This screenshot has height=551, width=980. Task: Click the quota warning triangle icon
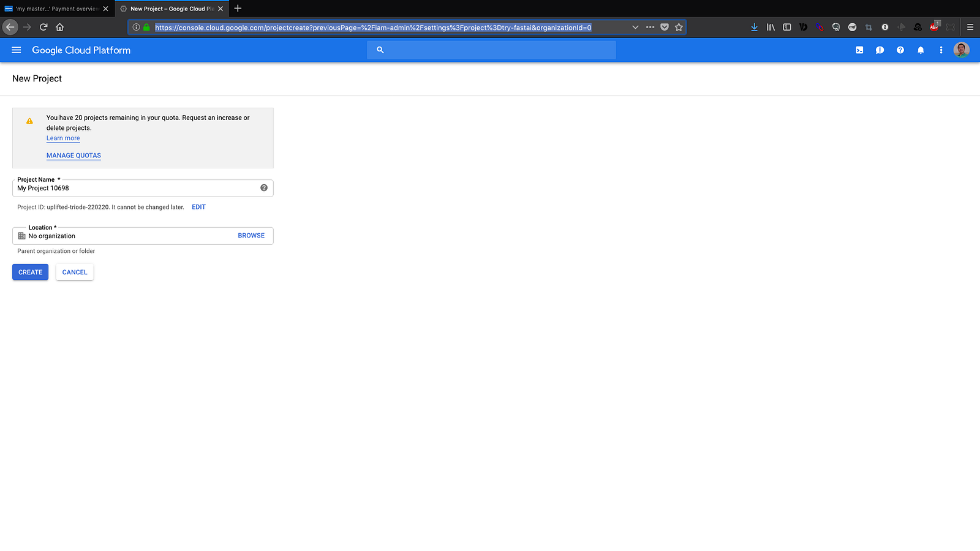coord(29,121)
